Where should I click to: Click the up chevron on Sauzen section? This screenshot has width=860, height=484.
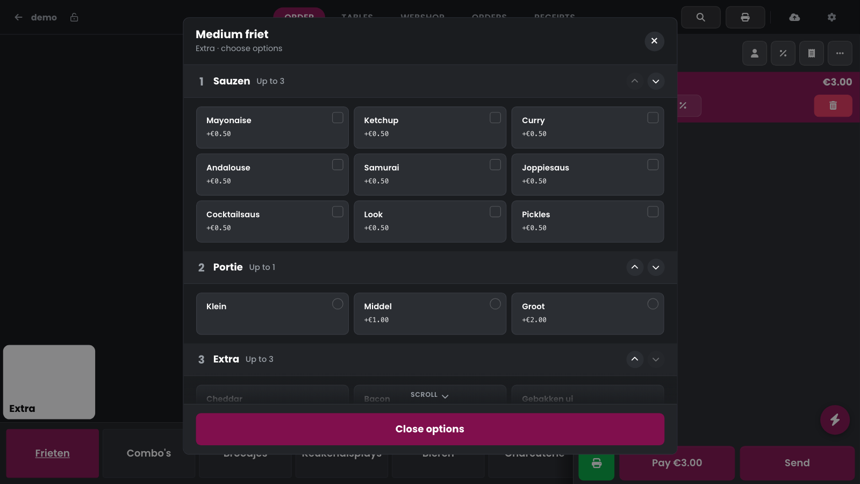tap(635, 81)
